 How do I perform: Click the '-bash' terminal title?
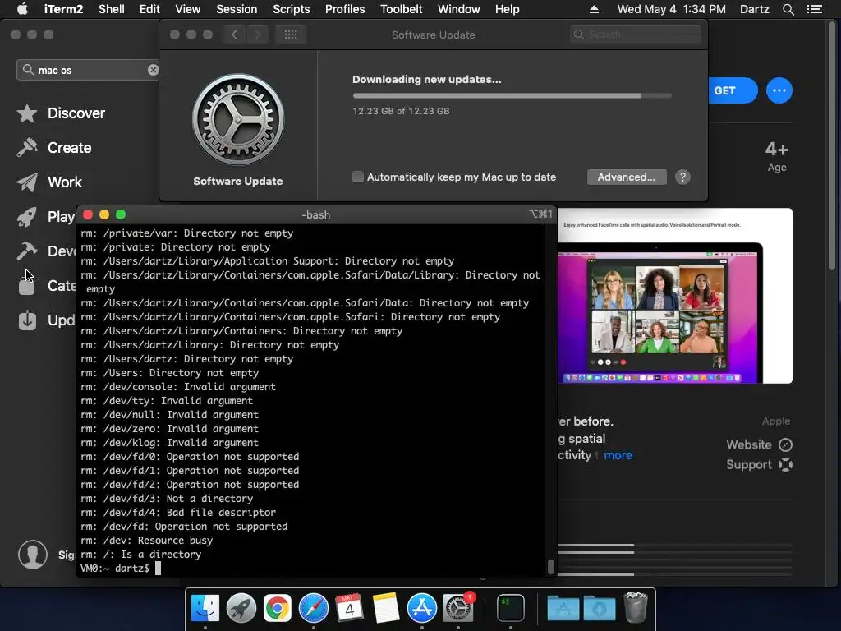coord(316,214)
